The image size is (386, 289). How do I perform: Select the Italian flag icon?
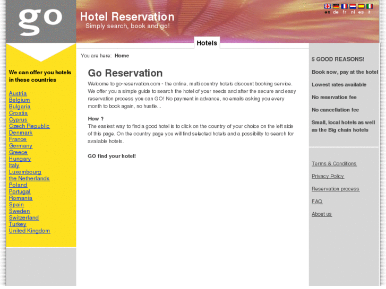point(369,6)
